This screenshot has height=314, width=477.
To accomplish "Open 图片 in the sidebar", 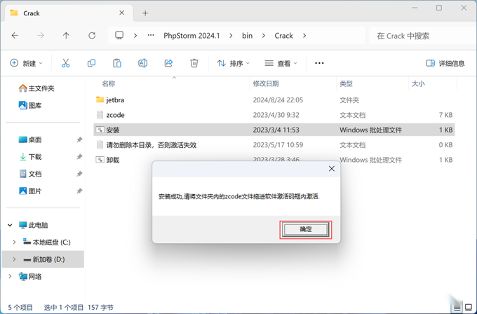I will (x=30, y=191).
